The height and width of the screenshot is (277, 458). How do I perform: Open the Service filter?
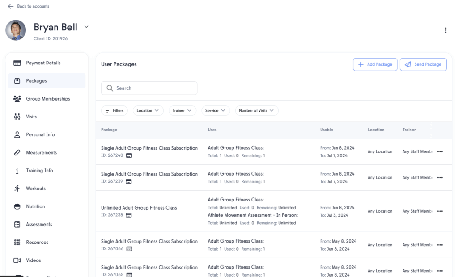[216, 110]
